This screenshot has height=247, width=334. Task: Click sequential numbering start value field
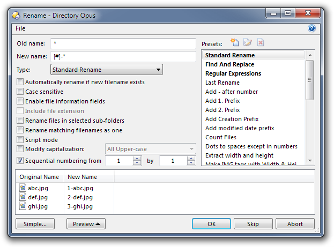(119, 161)
